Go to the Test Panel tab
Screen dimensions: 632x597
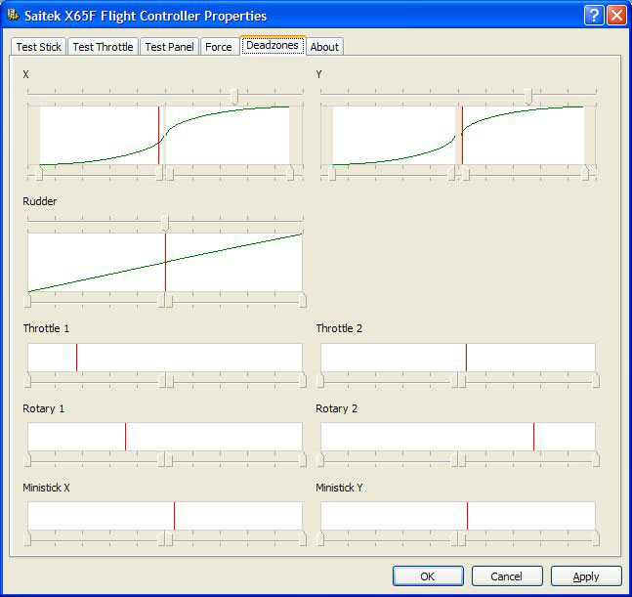click(169, 47)
